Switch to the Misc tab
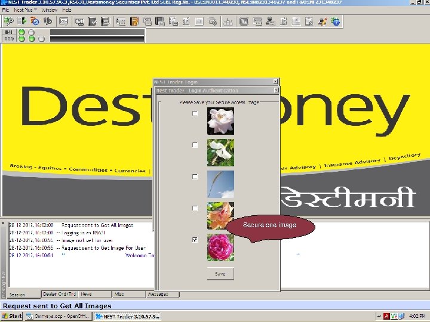This screenshot has height=322, width=430. (129, 294)
